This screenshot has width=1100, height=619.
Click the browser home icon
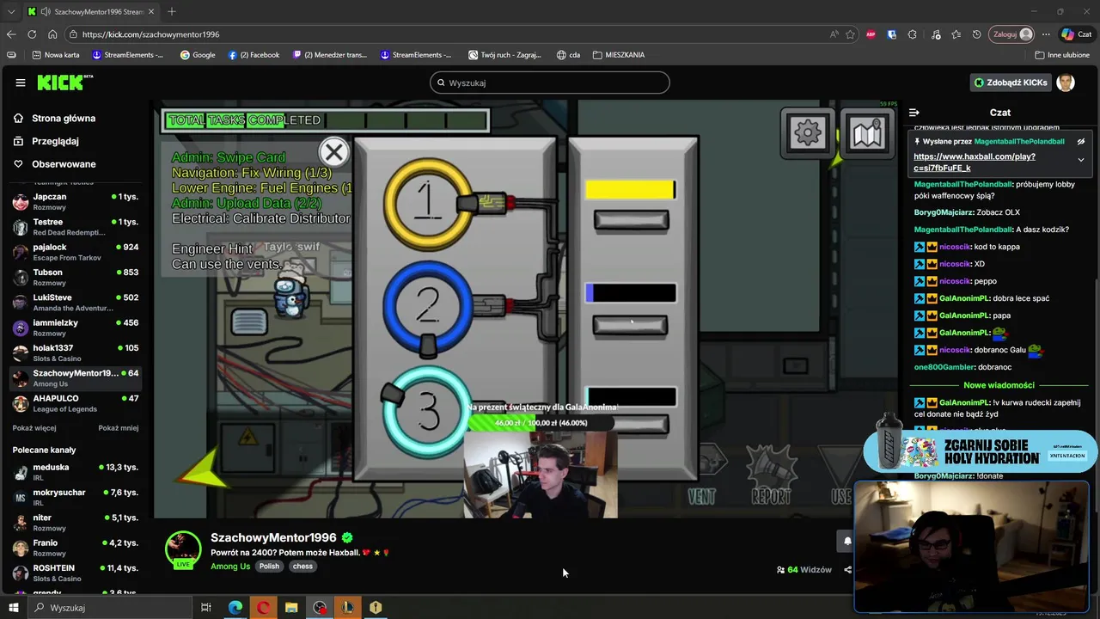point(52,34)
